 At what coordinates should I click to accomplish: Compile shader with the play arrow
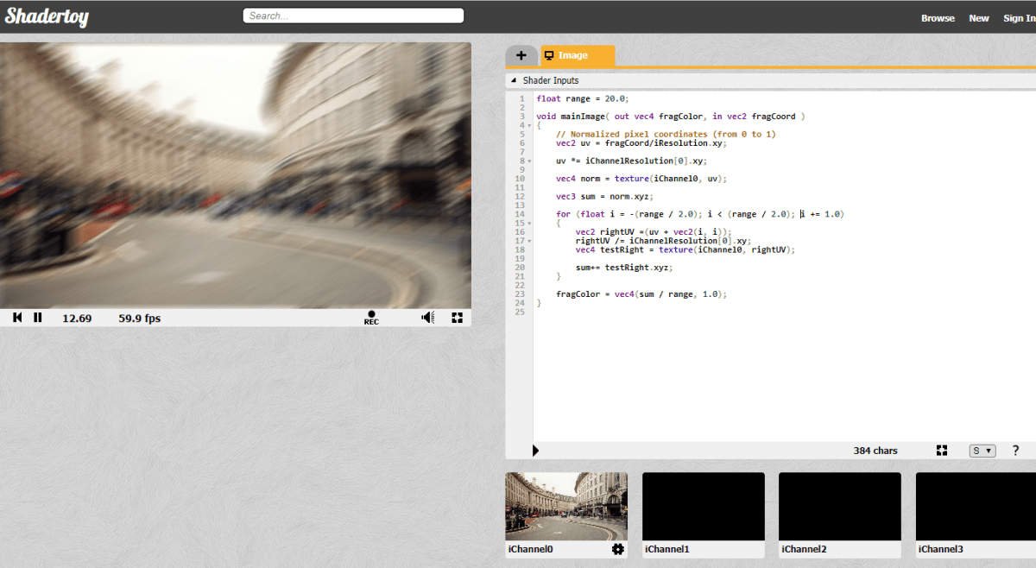(536, 451)
